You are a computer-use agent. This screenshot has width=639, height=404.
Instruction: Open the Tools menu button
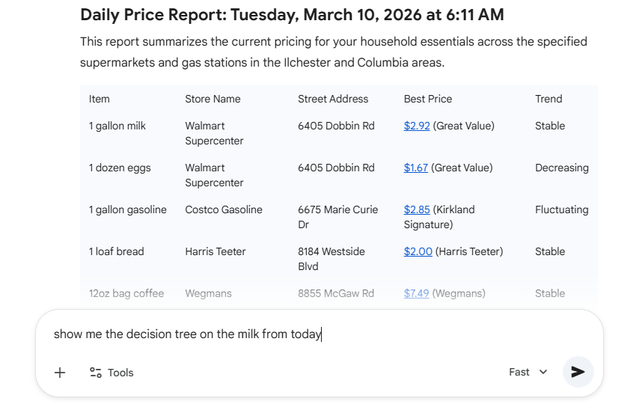click(111, 373)
